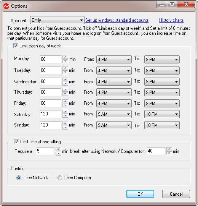Expand Monday From time dropdown
Image resolution: width=198 pixels, height=206 pixels.
click(x=114, y=59)
